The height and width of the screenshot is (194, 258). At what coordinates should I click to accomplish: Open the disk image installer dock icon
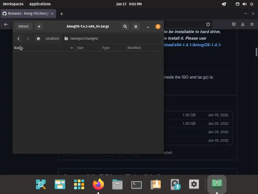175,184
